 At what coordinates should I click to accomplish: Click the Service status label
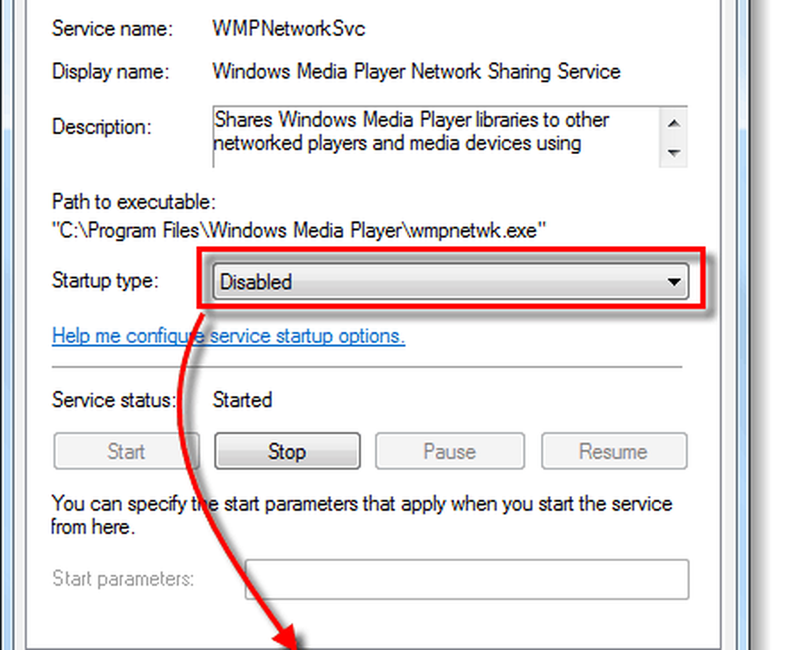(114, 400)
